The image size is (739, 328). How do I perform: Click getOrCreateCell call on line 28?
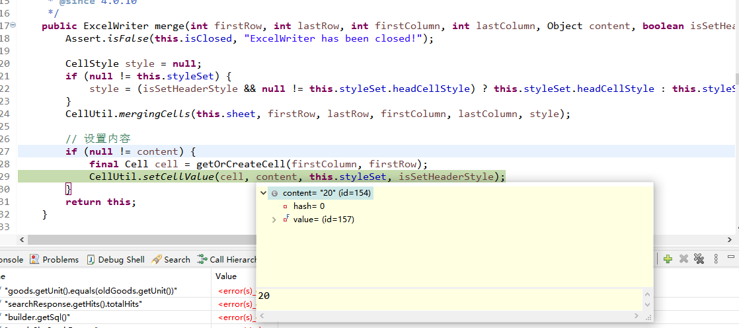[241, 164]
